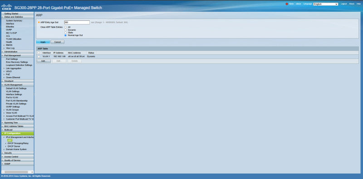Select the All radio for clearing ARP entries

pyautogui.click(x=65, y=27)
